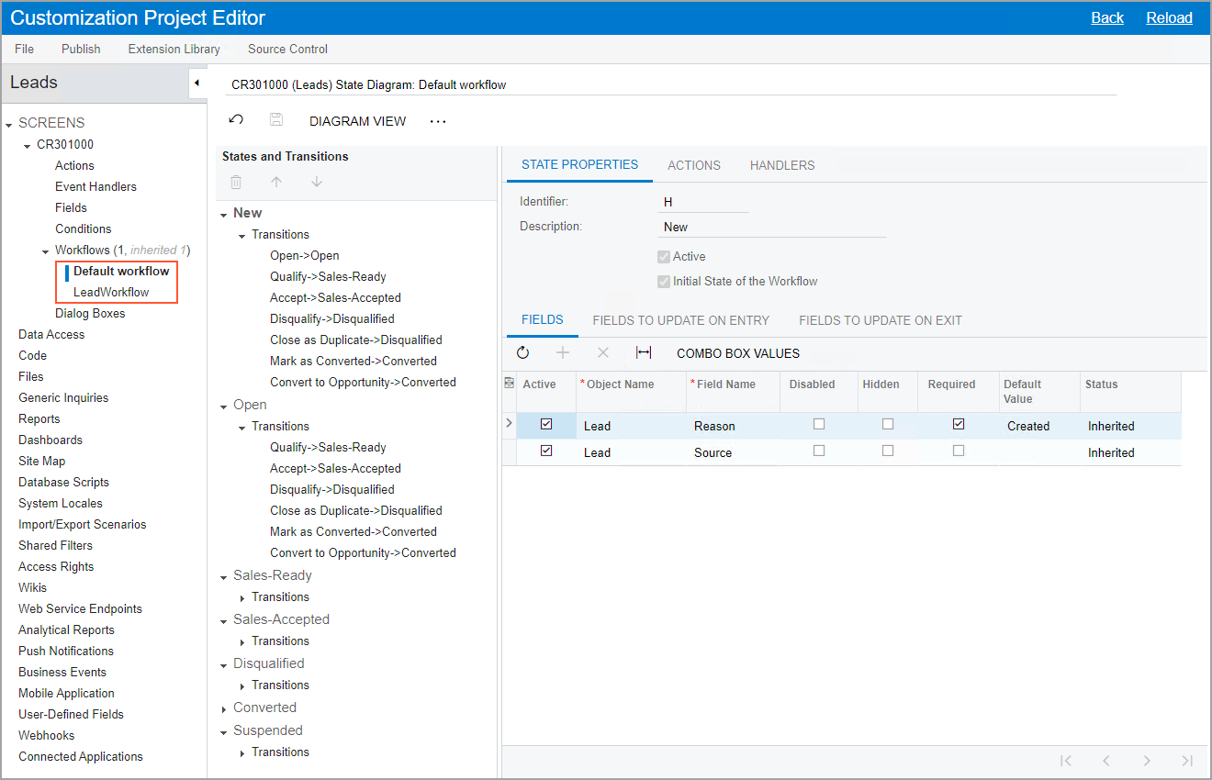Collapse the CR301000 screen node
The width and height of the screenshot is (1212, 780).
[28, 145]
